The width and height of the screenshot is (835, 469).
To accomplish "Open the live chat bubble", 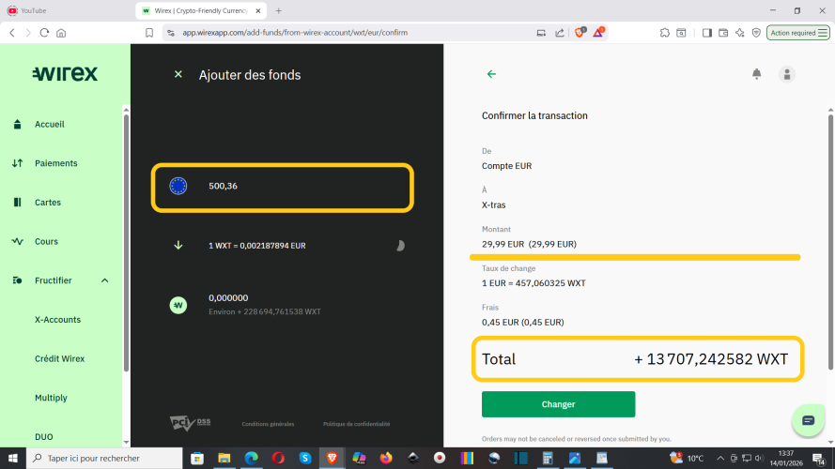I will point(808,420).
